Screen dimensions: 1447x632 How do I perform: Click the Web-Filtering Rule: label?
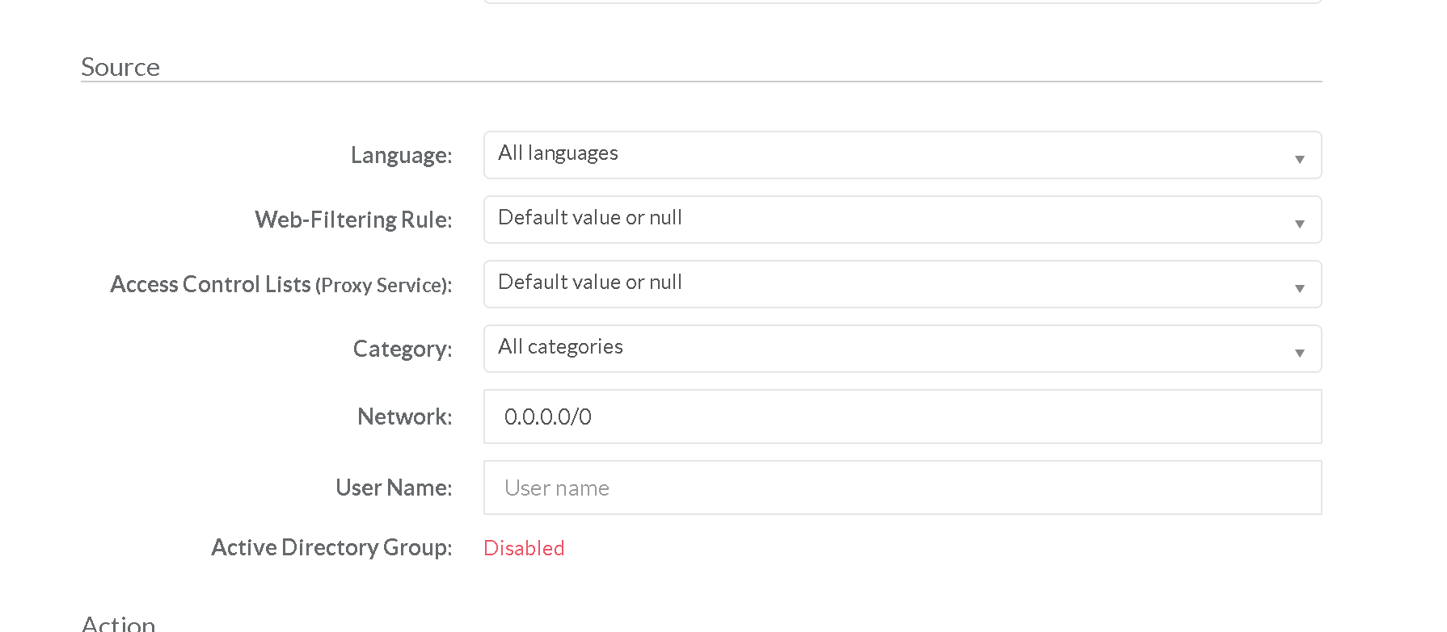(x=353, y=220)
